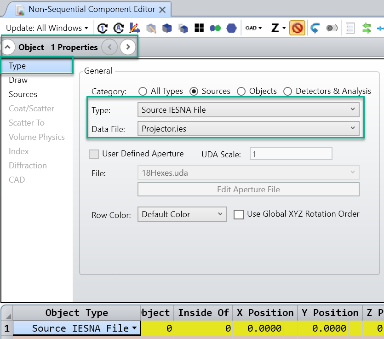Click the select-all corner of the table
This screenshot has width=384, height=339.
pyautogui.click(x=7, y=313)
